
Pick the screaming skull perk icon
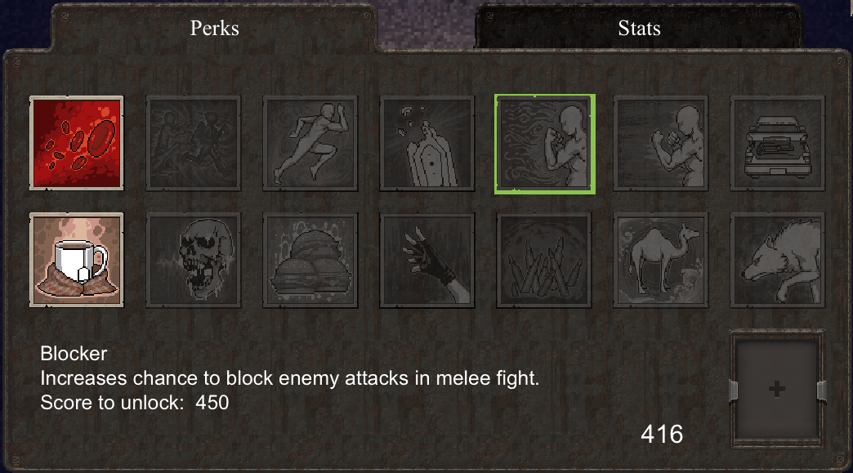coord(193,260)
